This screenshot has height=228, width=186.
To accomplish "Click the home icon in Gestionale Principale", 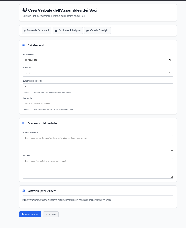I will pos(56,31).
